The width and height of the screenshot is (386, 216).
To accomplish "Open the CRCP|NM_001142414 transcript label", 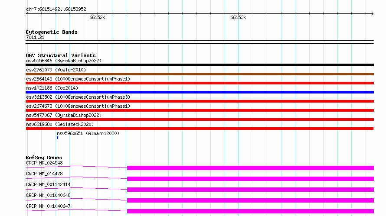I will [48, 184].
